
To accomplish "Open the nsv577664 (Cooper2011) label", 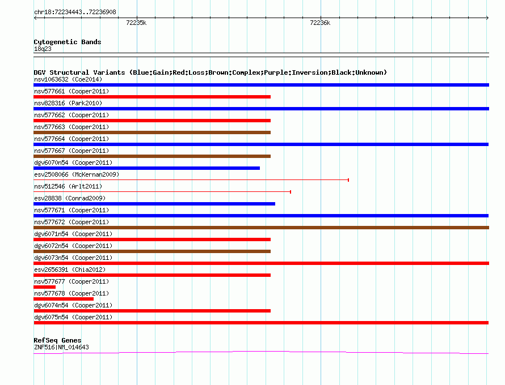I will [71, 139].
